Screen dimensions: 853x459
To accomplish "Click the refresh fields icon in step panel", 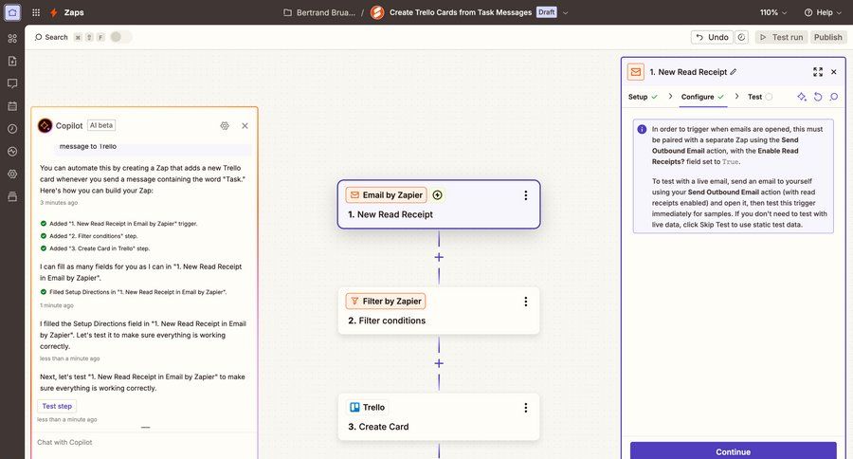I will 818,97.
